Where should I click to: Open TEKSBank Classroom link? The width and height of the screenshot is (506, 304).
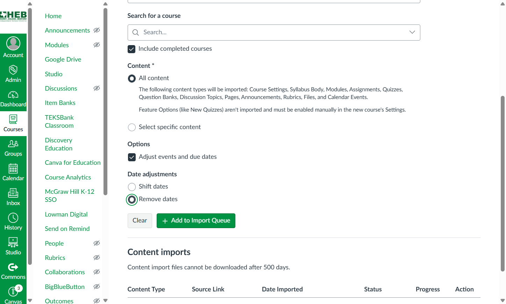click(59, 121)
